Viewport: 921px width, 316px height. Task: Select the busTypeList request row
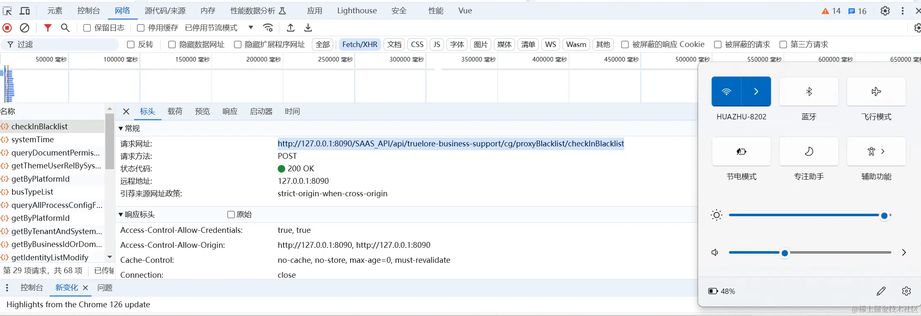[x=52, y=192]
